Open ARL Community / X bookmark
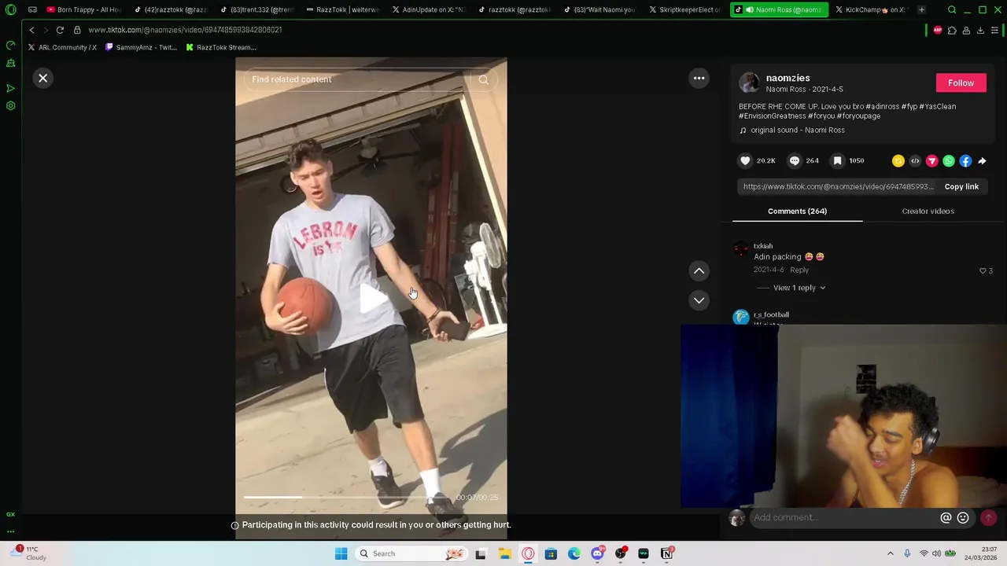Viewport: 1007px width, 566px height. (x=62, y=47)
